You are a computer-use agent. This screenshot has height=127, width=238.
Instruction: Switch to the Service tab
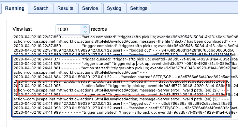point(90,8)
